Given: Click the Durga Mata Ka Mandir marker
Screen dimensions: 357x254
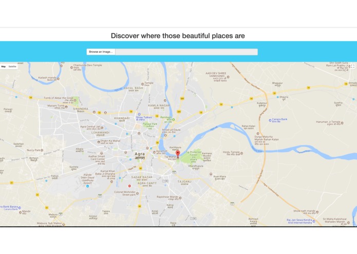Looking at the screenshot, I should [258, 134].
